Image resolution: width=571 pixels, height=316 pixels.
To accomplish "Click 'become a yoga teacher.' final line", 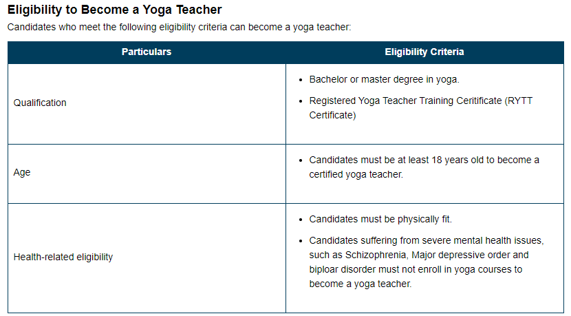I will (360, 284).
